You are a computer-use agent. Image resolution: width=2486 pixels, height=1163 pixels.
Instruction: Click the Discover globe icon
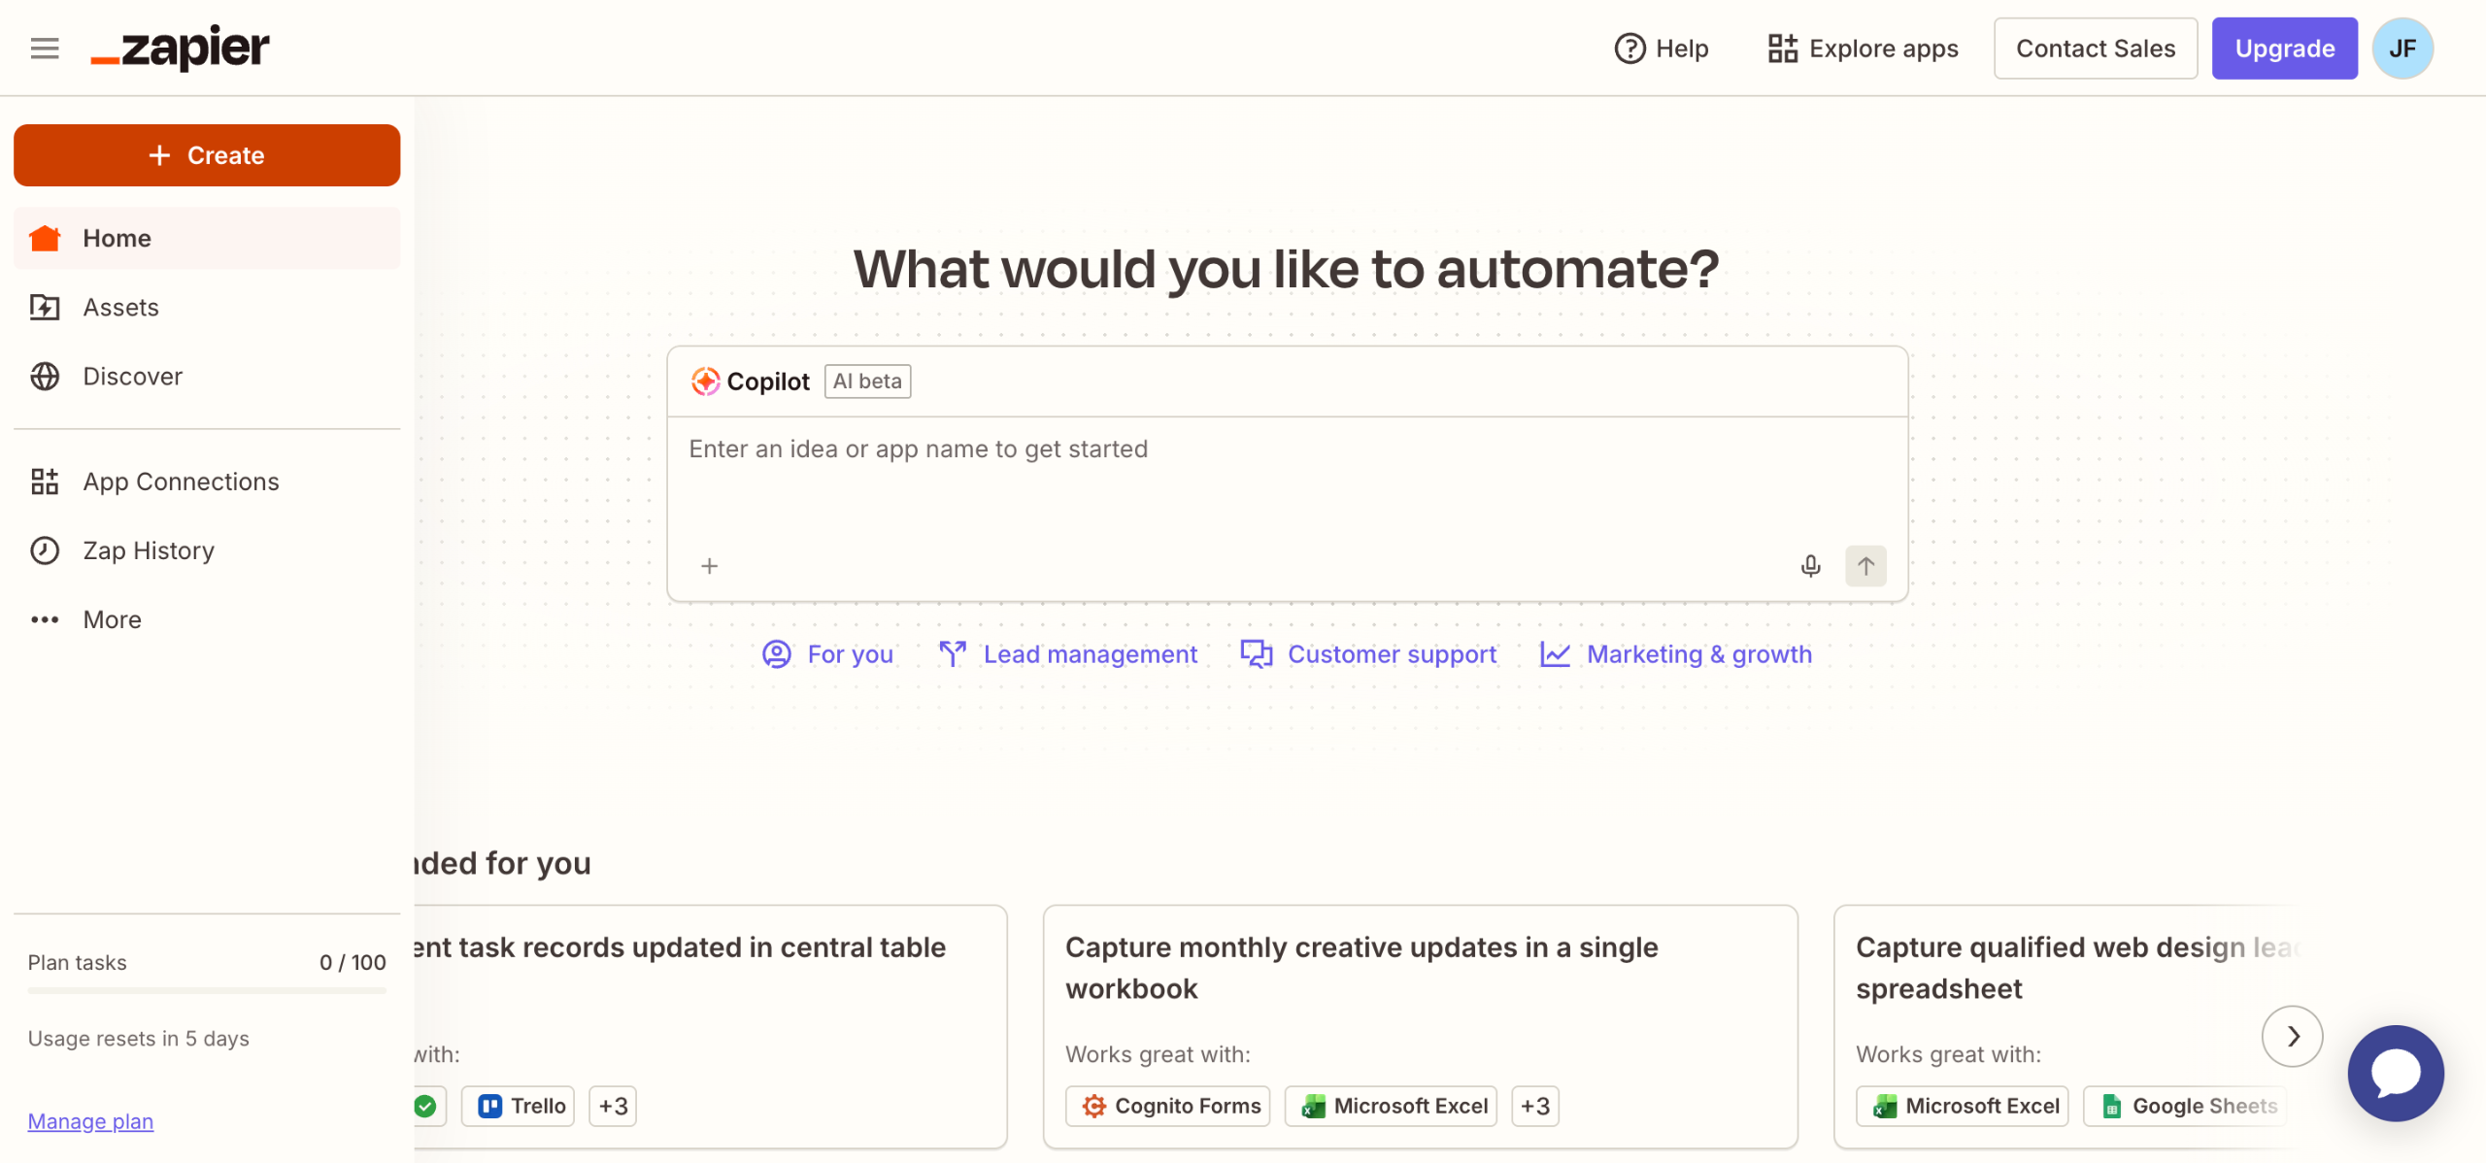45,376
